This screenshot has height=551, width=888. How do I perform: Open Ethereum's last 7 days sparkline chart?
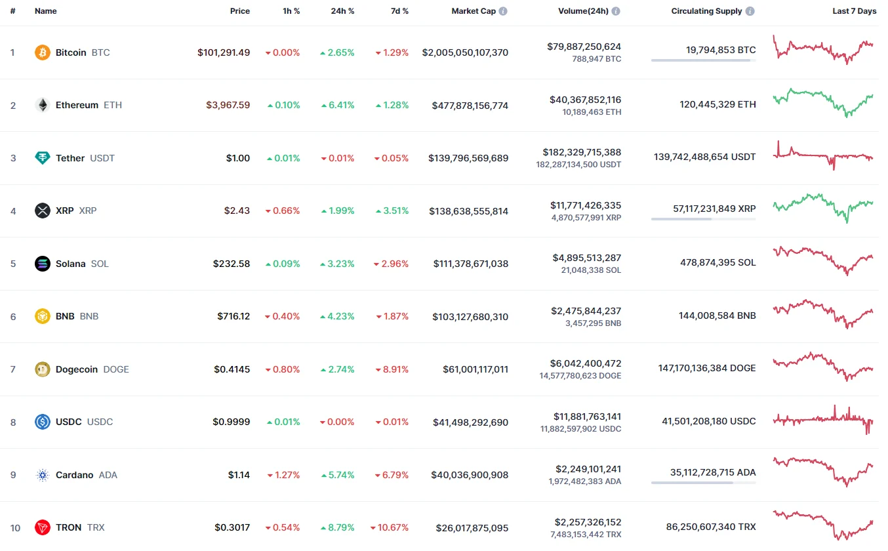[823, 103]
